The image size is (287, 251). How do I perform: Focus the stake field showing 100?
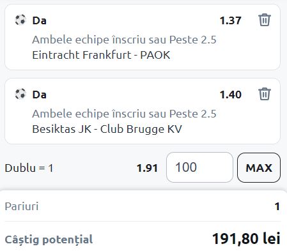[x=199, y=167]
